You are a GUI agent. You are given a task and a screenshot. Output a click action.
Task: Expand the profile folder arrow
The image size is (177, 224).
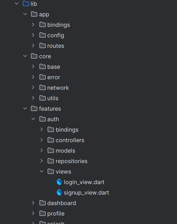[33, 213]
